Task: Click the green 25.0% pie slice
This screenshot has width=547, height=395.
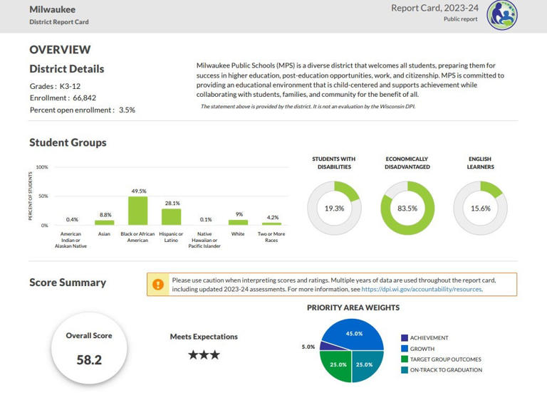Action: pyautogui.click(x=338, y=364)
